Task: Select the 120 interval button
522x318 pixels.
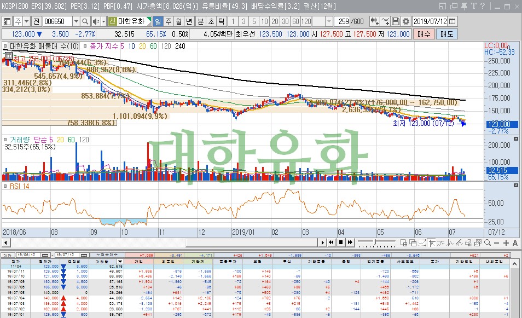Action: 306,22
